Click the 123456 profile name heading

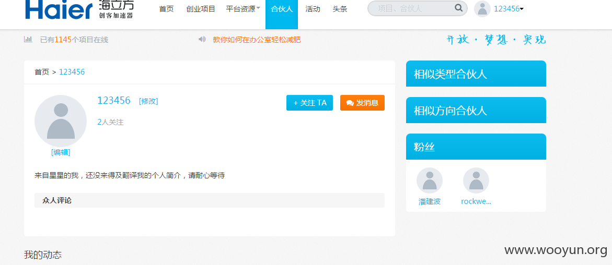[x=113, y=101]
